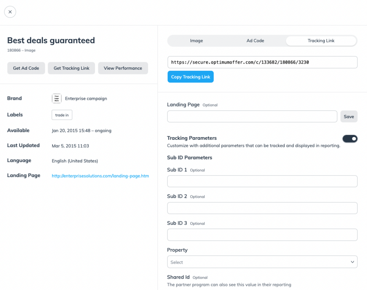Viewport: 367px width, 290px height.
Task: Click the trade in label tag
Action: point(62,115)
